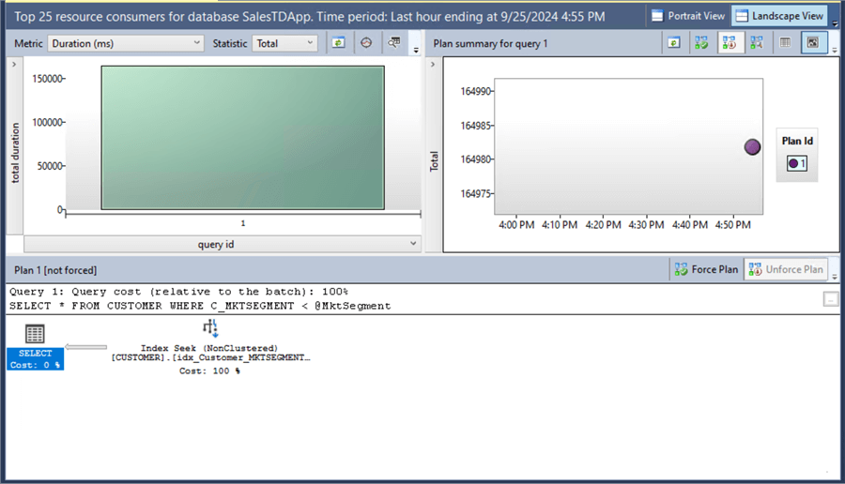Refresh the top resource consumers chart

tap(338, 43)
